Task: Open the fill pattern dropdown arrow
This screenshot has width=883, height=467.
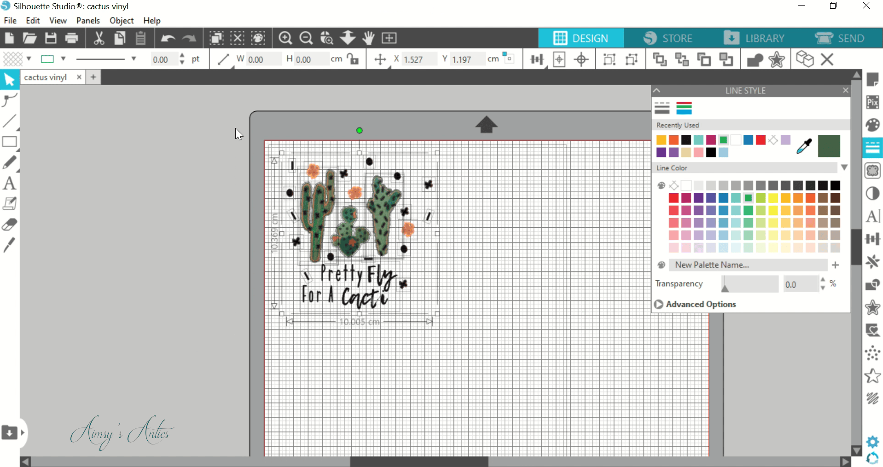Action: (29, 59)
